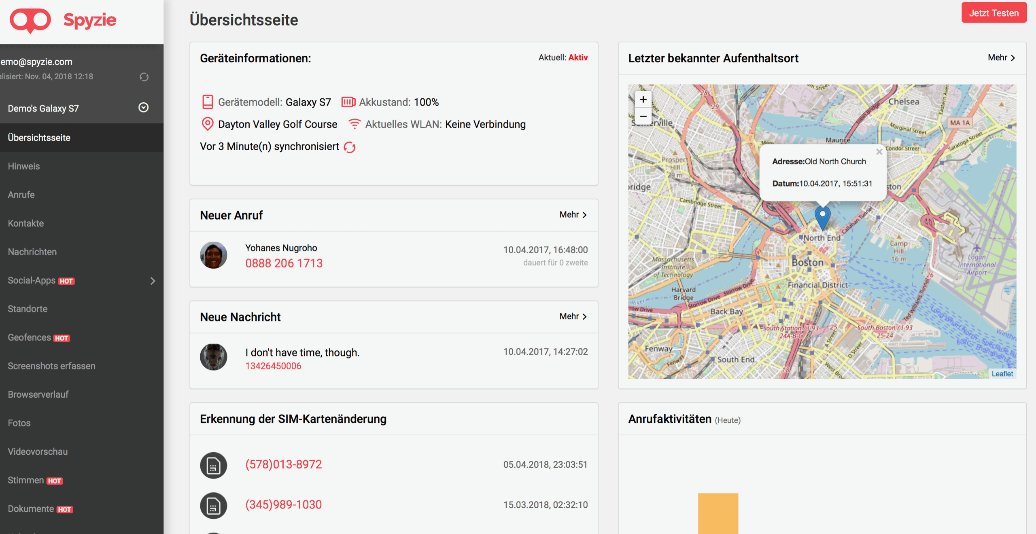Click the WLAN wifi icon
This screenshot has height=534, width=1036.
click(355, 124)
